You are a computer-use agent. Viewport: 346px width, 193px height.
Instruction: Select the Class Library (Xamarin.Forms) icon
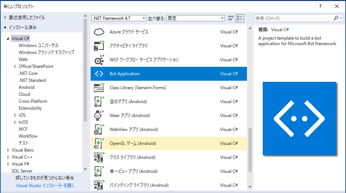(x=99, y=88)
